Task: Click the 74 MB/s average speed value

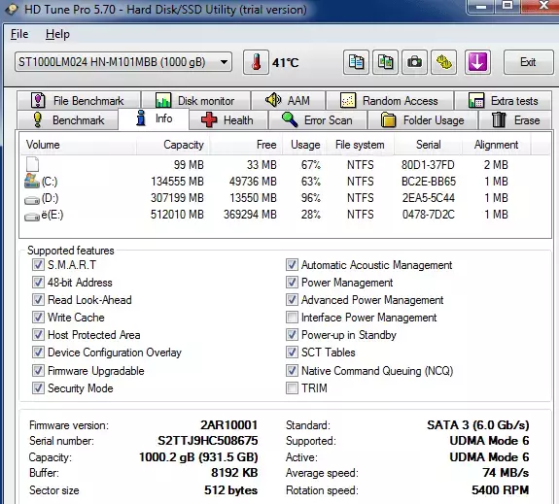Action: click(x=506, y=473)
